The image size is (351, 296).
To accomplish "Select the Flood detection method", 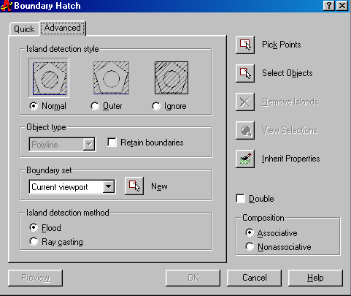I will pos(34,227).
